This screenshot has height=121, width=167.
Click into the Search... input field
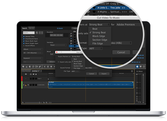29,33
